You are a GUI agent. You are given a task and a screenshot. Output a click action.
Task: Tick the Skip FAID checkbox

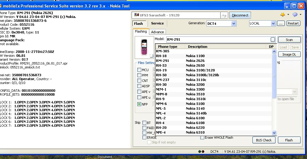144,128
